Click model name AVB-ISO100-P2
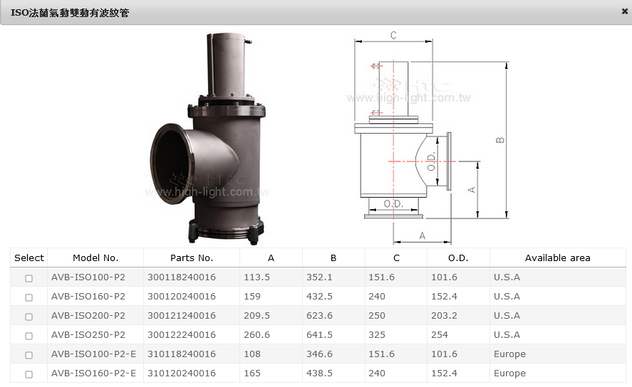 coord(88,277)
